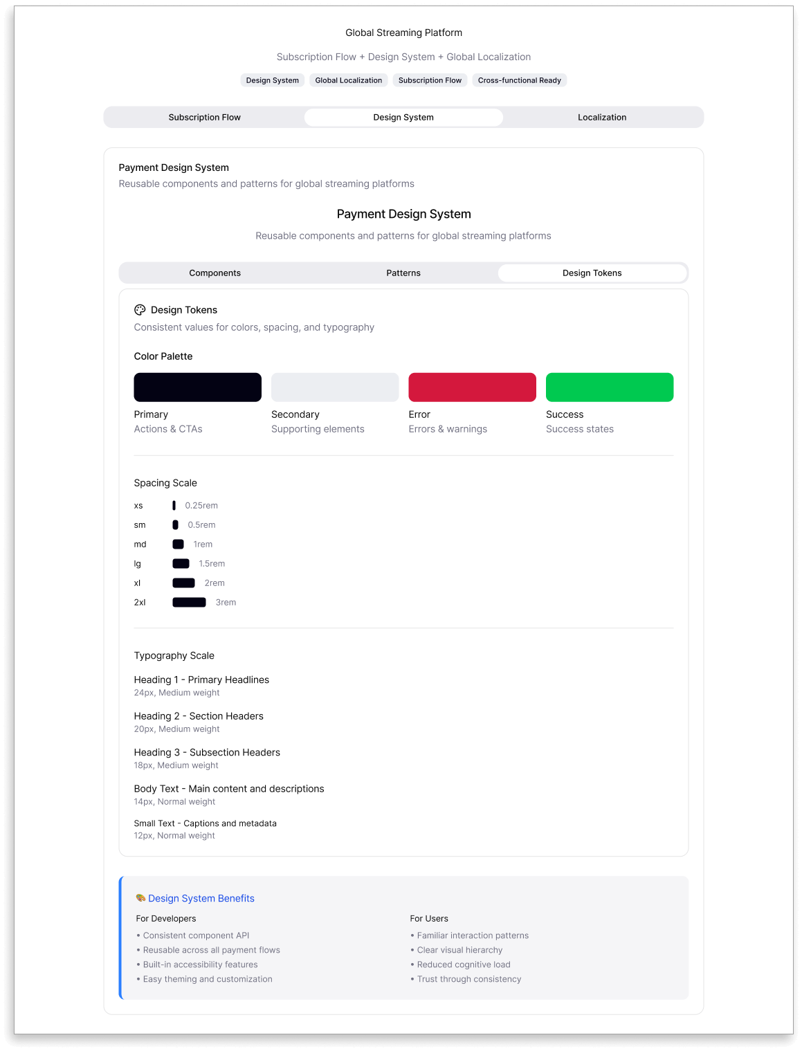Switch to the Localization tab
Image resolution: width=802 pixels, height=1051 pixels.
tap(602, 117)
